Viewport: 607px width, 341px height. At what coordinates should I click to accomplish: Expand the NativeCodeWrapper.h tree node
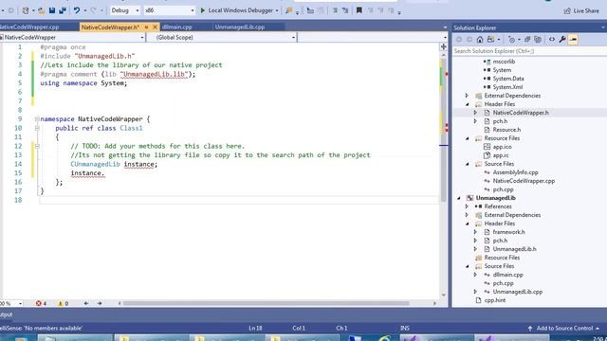pyautogui.click(x=475, y=113)
